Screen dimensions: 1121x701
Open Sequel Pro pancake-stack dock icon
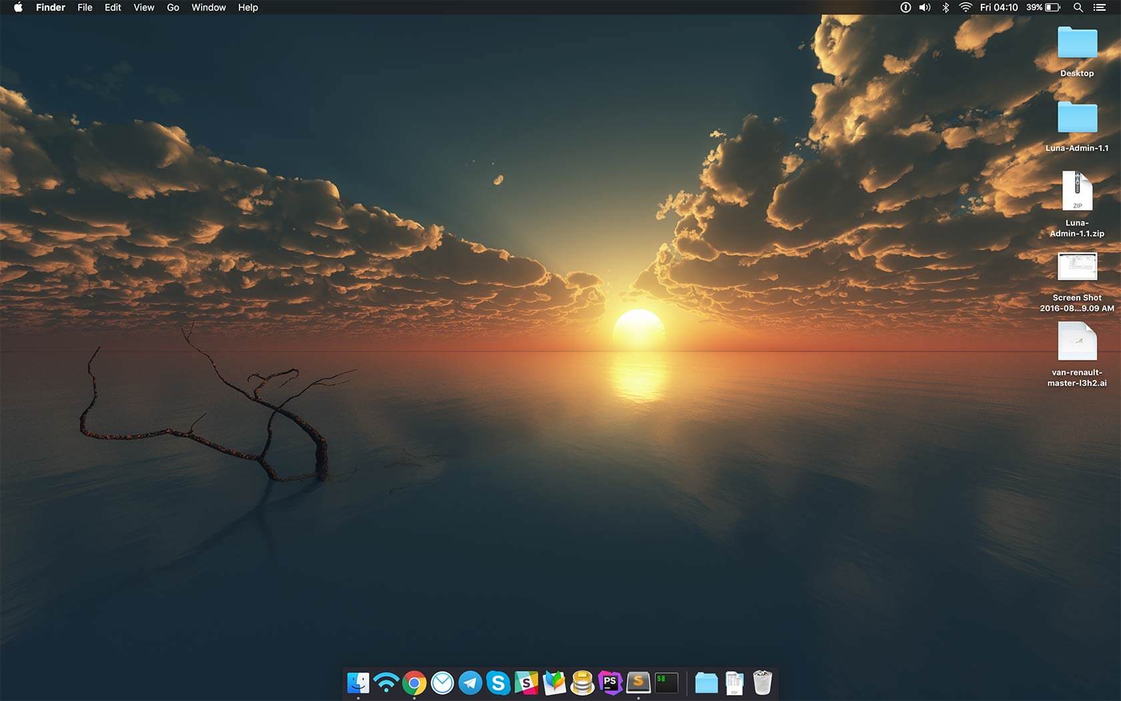point(583,683)
